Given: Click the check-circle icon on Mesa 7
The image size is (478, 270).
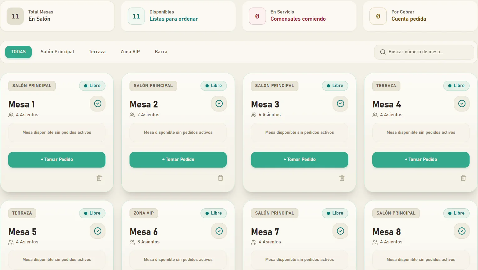Looking at the screenshot, I should [340, 231].
